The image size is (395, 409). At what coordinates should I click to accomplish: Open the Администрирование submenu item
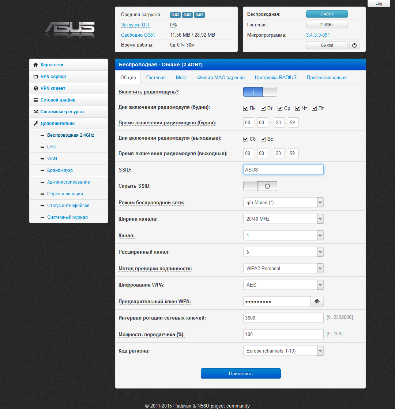tap(68, 182)
